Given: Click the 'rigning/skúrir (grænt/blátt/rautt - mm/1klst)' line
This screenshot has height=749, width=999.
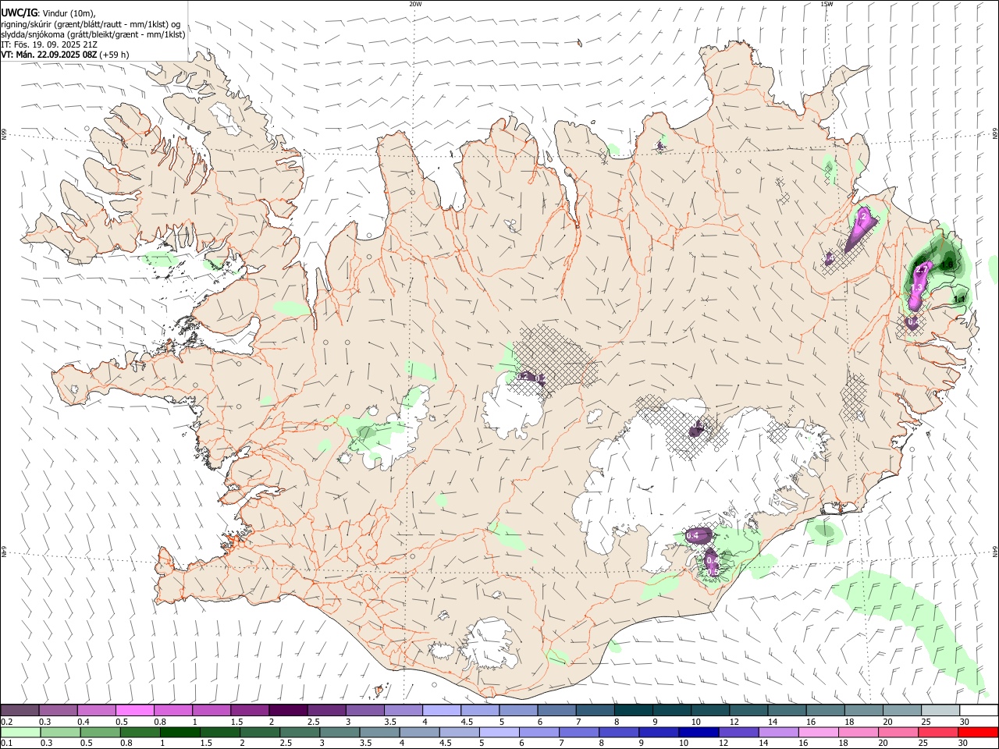Looking at the screenshot, I should 91,24.
